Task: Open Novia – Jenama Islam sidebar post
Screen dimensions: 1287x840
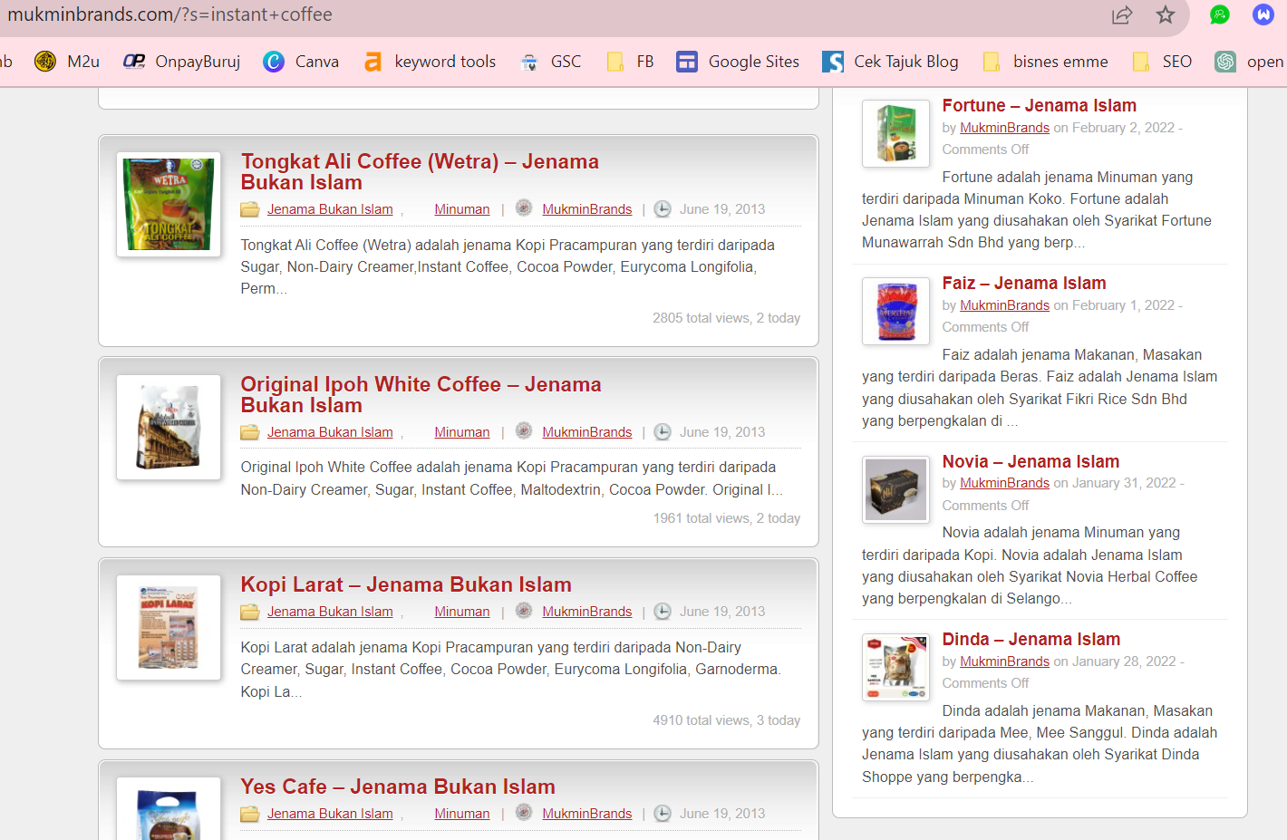Action: [1031, 461]
